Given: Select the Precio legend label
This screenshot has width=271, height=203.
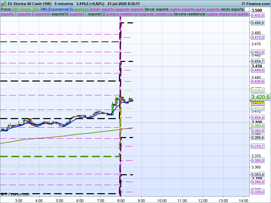Looking at the screenshot, I should tap(6, 9).
